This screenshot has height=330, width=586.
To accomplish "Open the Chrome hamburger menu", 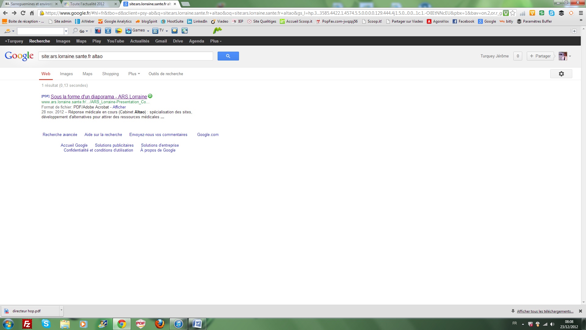I will click(x=581, y=13).
